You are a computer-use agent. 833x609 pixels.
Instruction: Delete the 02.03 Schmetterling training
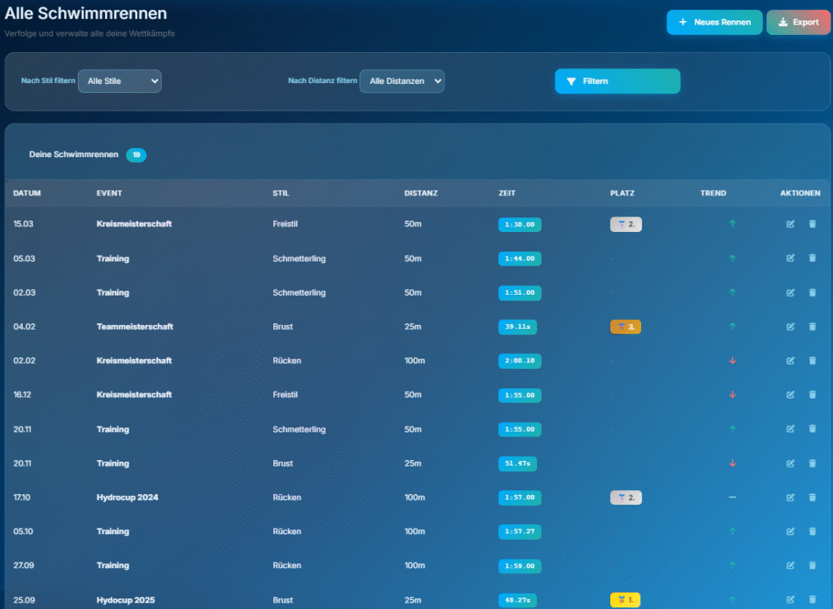pos(812,292)
